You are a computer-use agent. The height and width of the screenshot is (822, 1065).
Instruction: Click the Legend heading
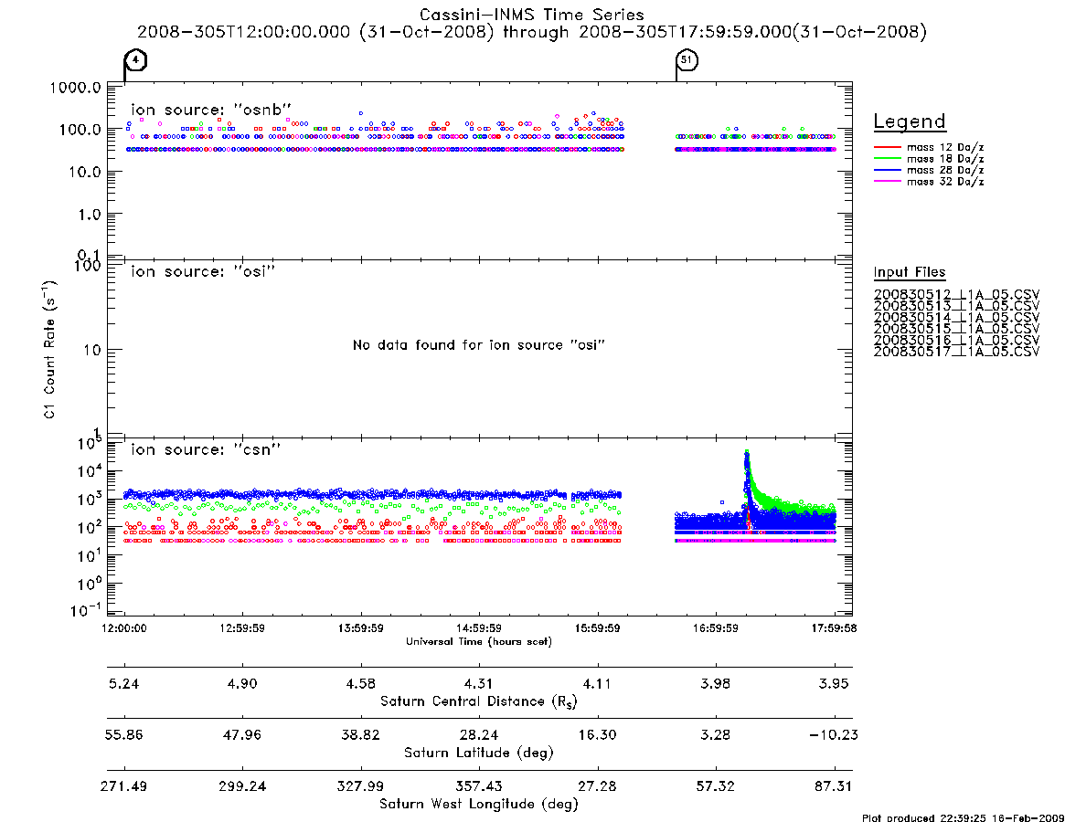pos(910,122)
